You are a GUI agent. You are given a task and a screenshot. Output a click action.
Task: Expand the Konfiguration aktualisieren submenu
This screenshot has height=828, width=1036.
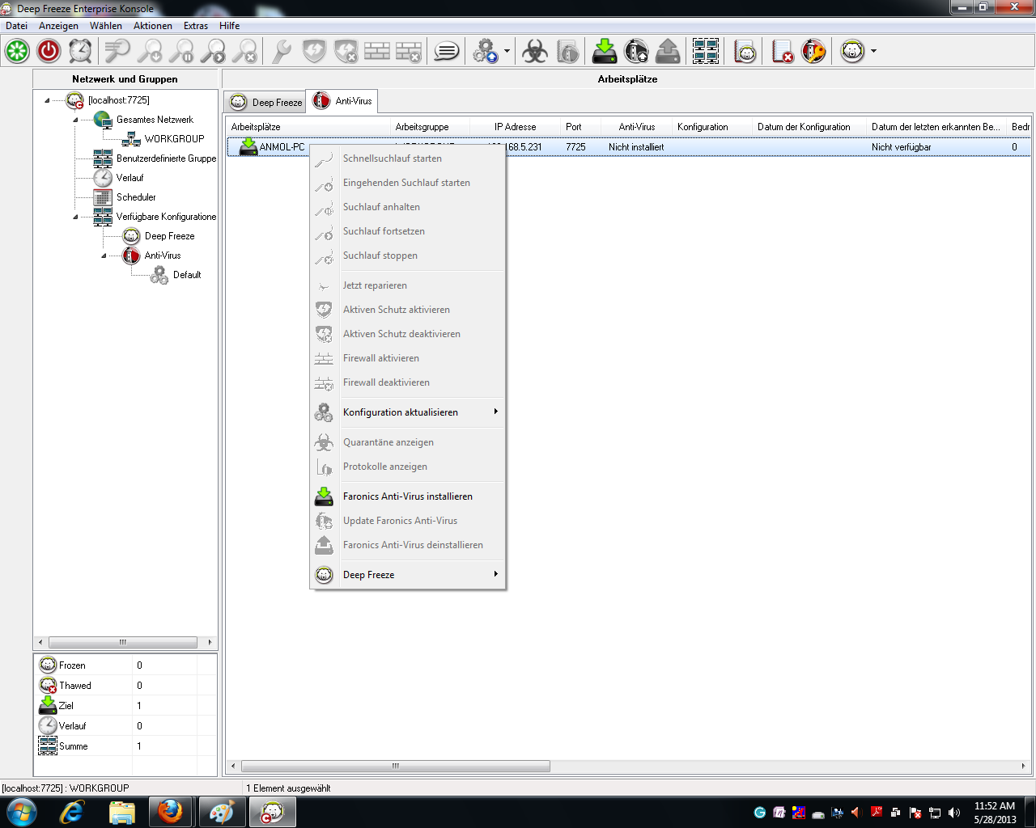408,412
